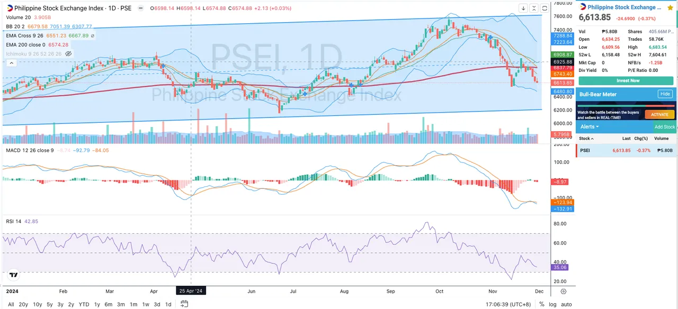Click the 6613.85 current price label on axis

tap(563, 83)
